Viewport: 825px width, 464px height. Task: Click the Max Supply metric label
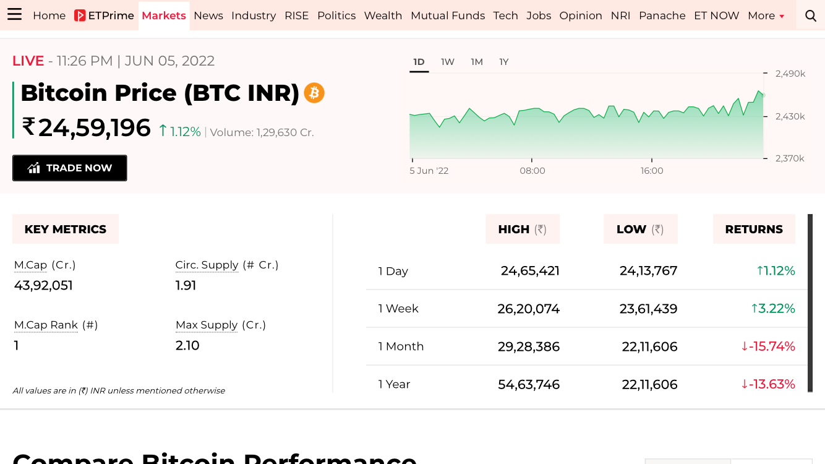[x=207, y=325]
